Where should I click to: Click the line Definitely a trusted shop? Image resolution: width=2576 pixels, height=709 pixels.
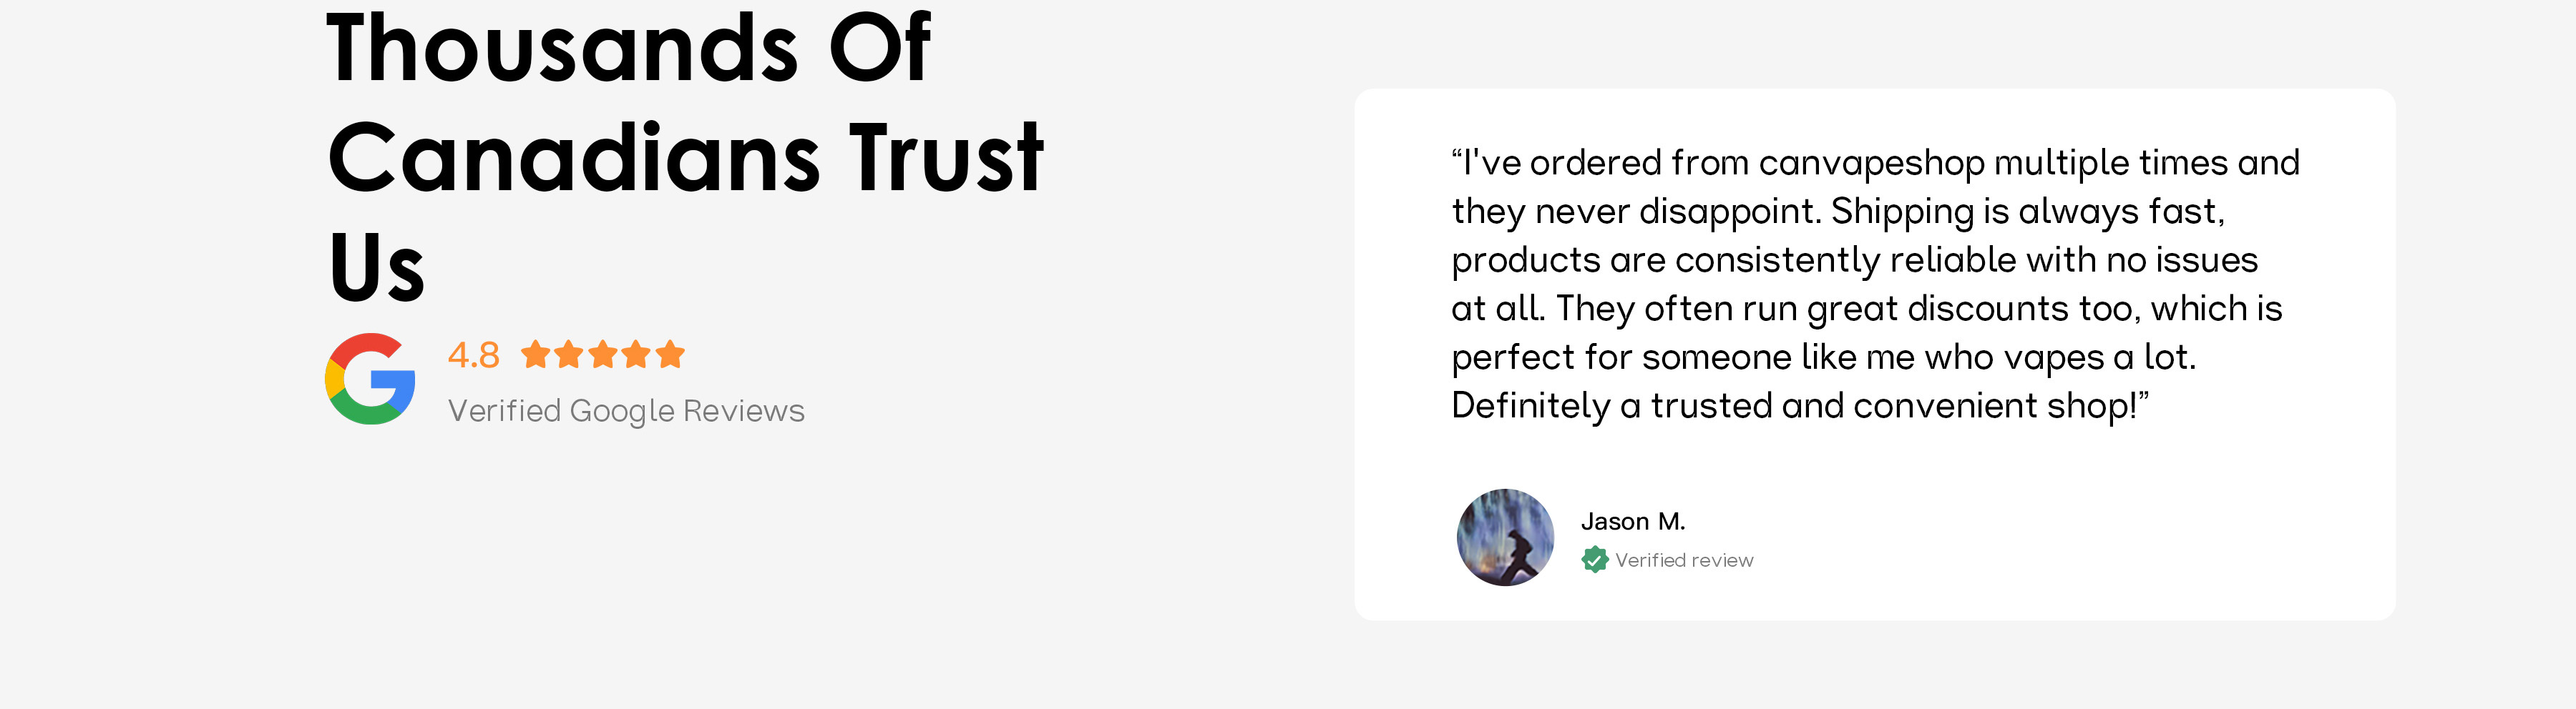coord(1798,405)
